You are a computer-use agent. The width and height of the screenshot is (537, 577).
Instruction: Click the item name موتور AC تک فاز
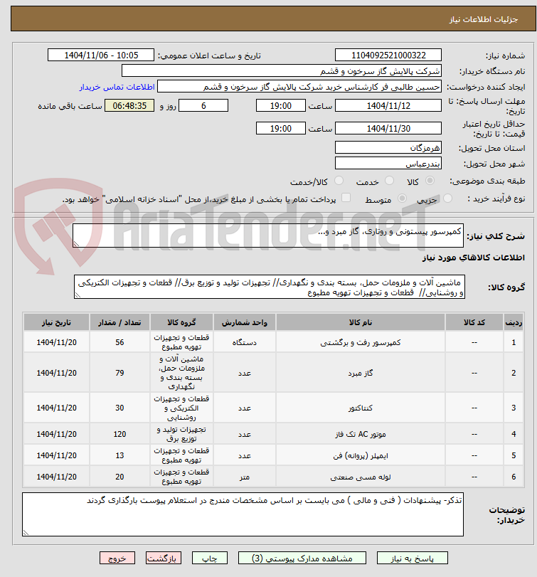point(361,434)
